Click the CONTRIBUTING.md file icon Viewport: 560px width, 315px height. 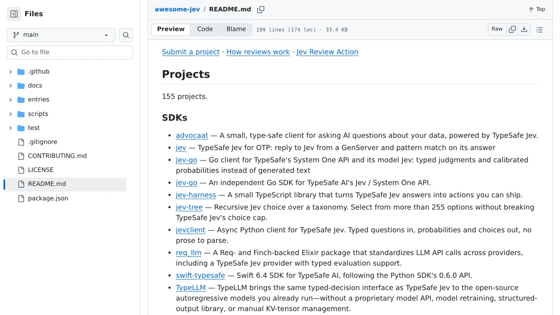pos(21,156)
